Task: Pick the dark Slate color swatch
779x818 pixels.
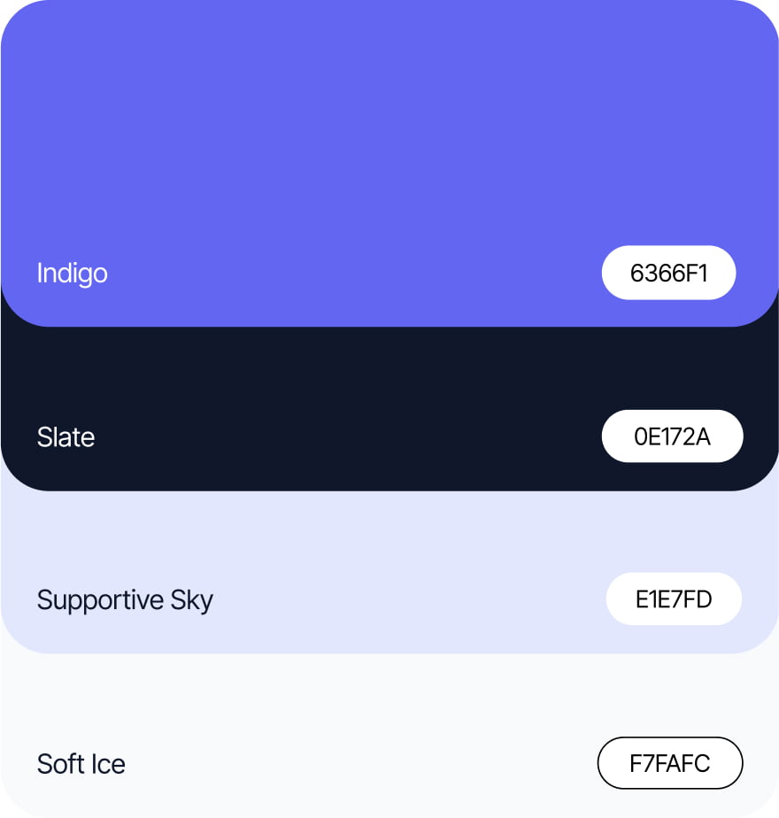Action: click(389, 409)
